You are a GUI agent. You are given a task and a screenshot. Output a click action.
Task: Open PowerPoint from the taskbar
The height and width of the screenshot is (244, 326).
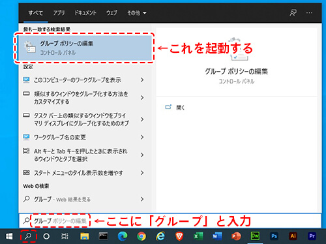click(x=236, y=236)
